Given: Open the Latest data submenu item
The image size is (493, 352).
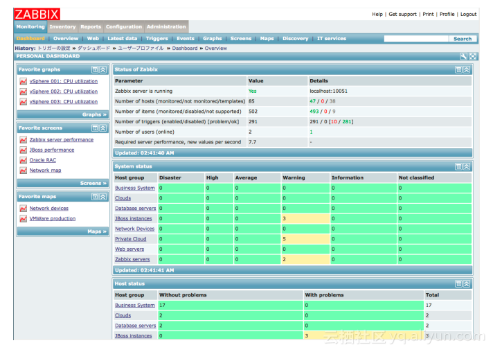Looking at the screenshot, I should [123, 39].
